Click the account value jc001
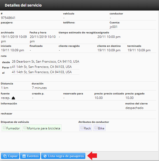The height and width of the screenshot is (161, 159). pyautogui.click(x=114, y=27)
